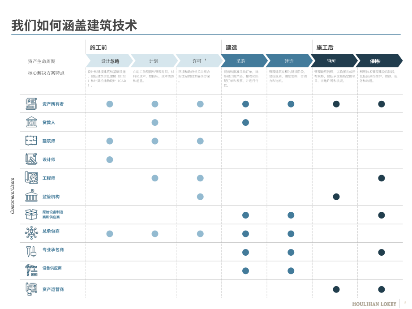Click the 资产运营商 dashboard icon
This screenshot has width=412, height=309.
[31, 289]
